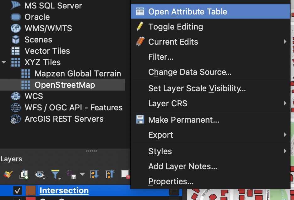Select OpenStreetMap in browser tree
Viewport: 294px width, 200px height.
[x=65, y=85]
